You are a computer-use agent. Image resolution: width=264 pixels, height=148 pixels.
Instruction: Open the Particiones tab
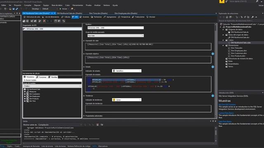(x=96, y=17)
